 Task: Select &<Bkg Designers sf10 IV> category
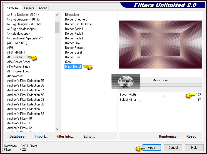24,24
